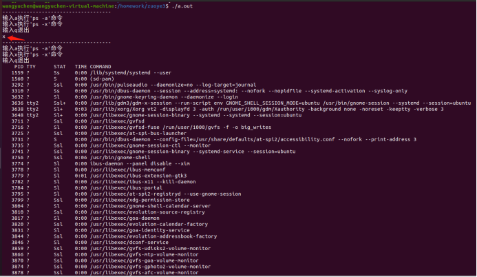Click the 'gnome-keyring-daemon' command line
This screenshot has width=477, height=277.
(x=164, y=97)
